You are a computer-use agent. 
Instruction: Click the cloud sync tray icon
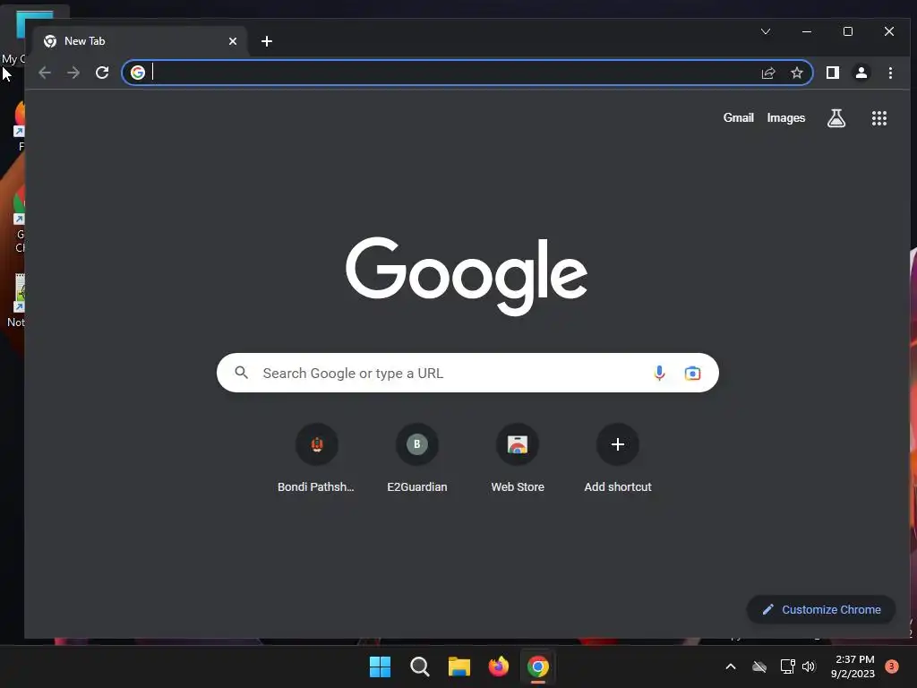click(x=759, y=666)
